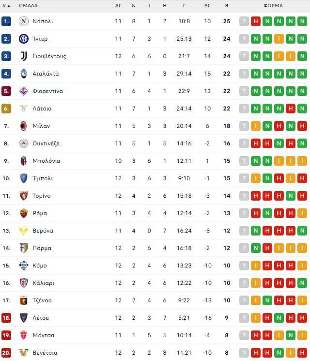Sort standings by the ΔΓ column header
This screenshot has height=361, width=310.
tap(207, 6)
